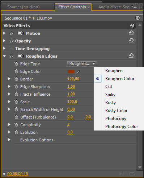Toggle the Motion fx effect switch
Image resolution: width=144 pixels, height=178 pixels.
point(12,33)
